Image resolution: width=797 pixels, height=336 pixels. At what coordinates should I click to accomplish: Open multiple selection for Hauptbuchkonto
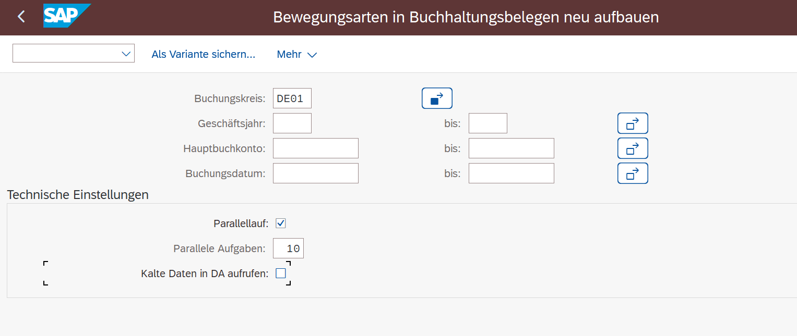pos(633,148)
